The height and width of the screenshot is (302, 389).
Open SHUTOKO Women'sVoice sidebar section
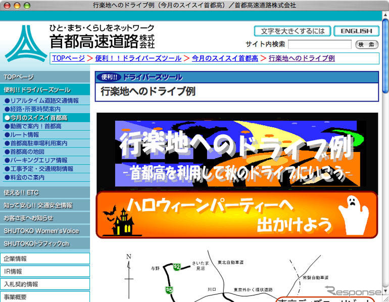click(x=45, y=231)
